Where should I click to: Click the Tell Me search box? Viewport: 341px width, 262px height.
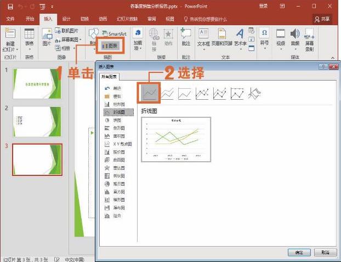pyautogui.click(x=205, y=19)
